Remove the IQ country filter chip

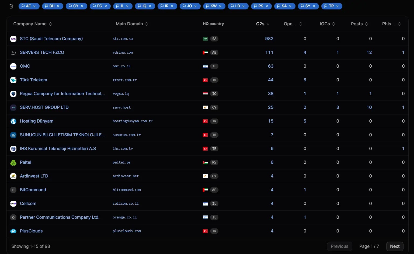[150, 6]
